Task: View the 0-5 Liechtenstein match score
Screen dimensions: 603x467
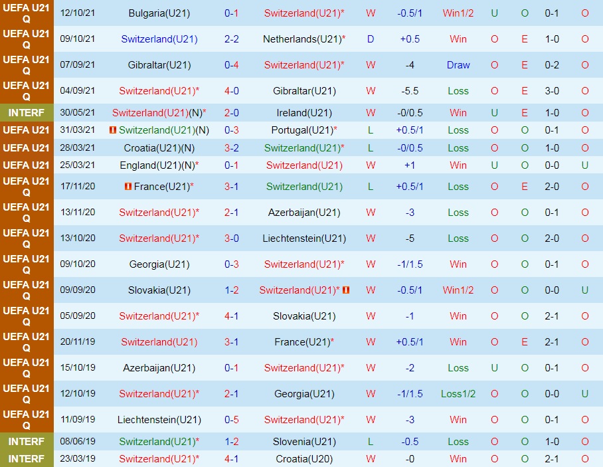Action: pyautogui.click(x=232, y=420)
